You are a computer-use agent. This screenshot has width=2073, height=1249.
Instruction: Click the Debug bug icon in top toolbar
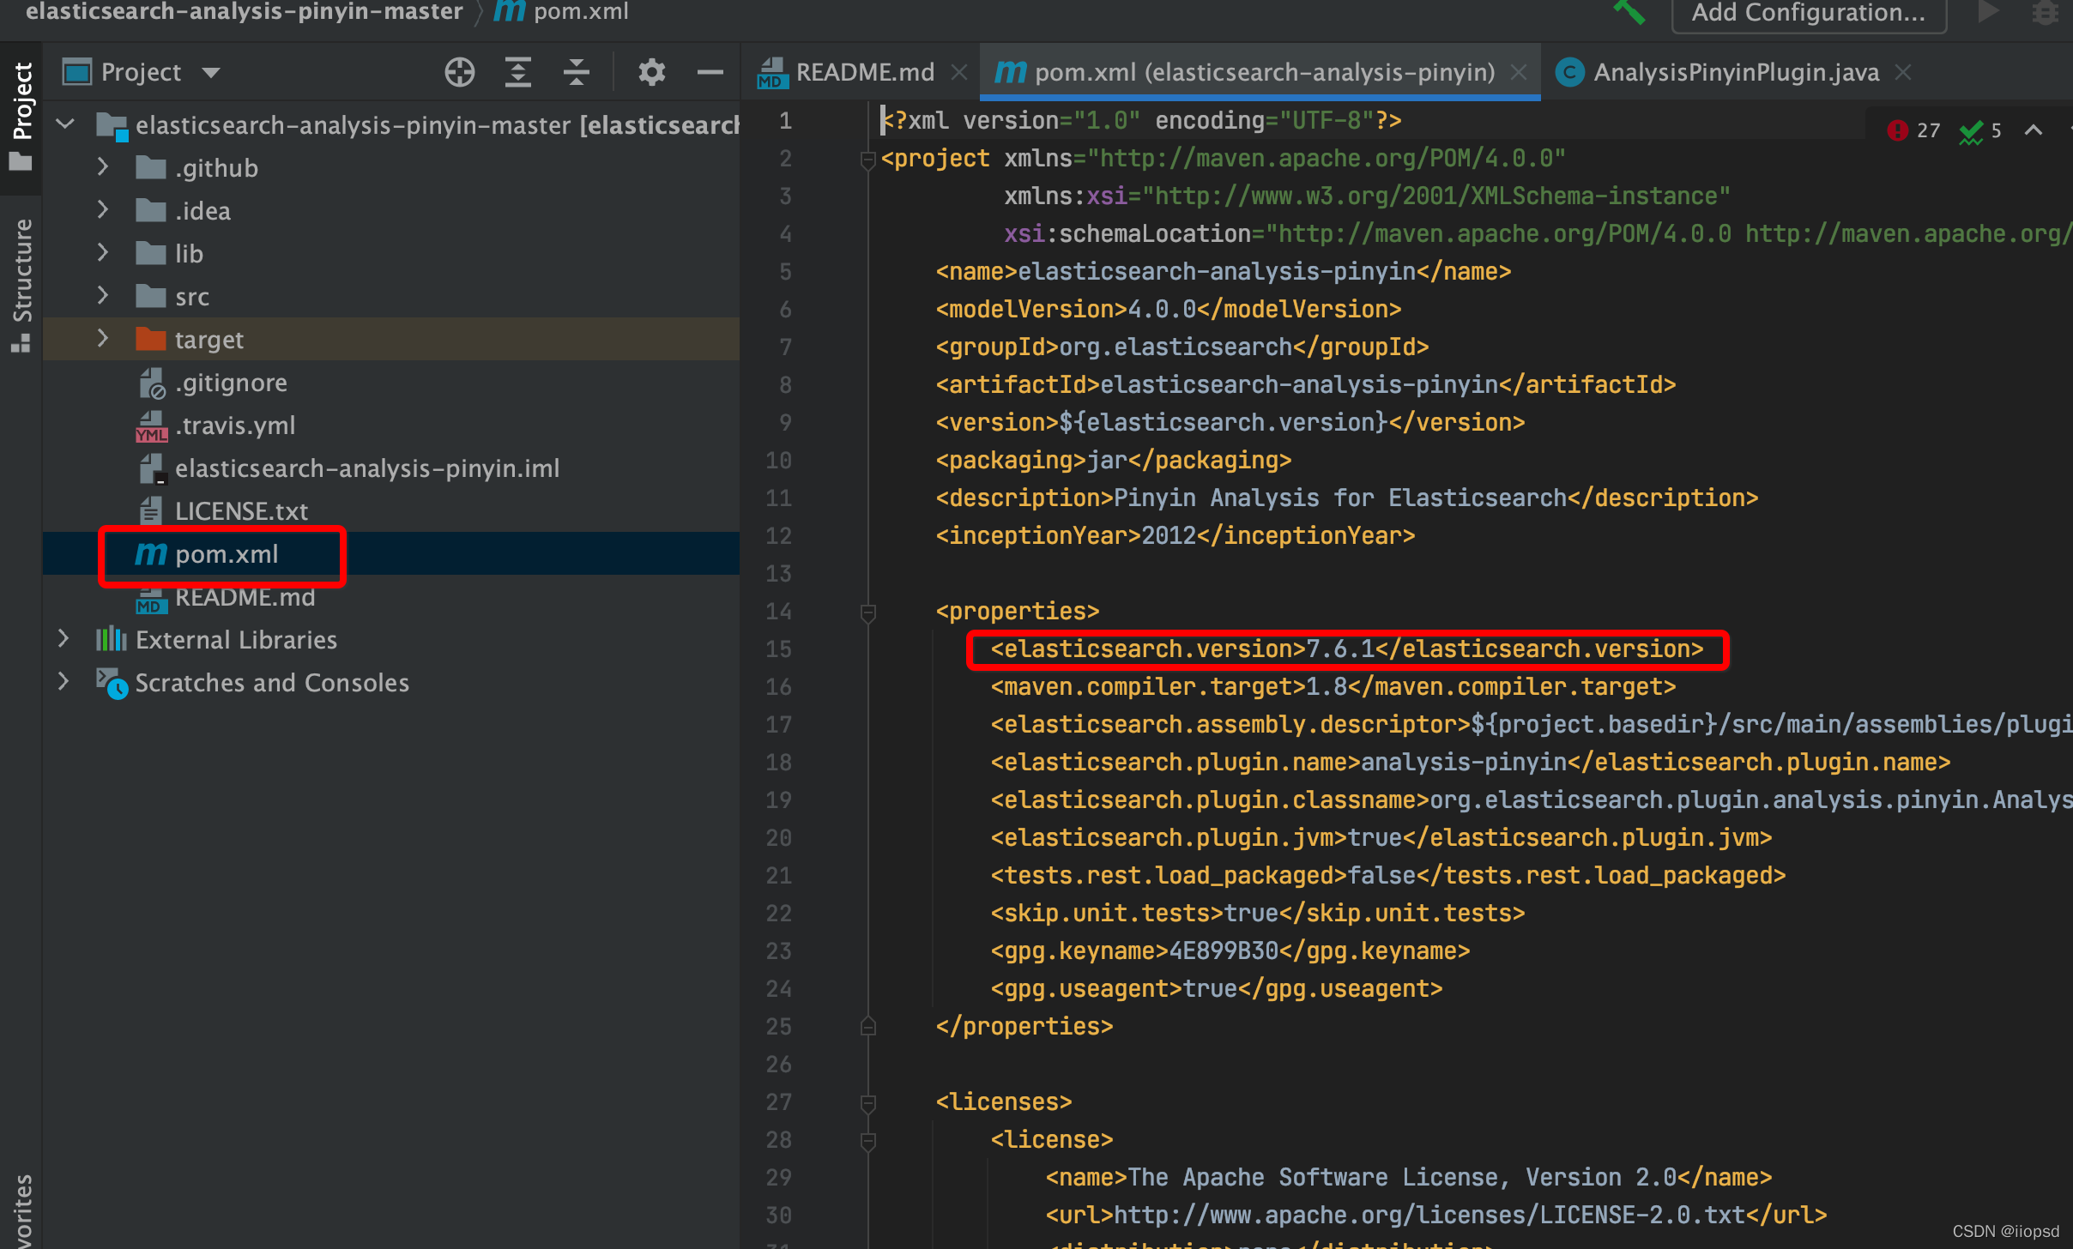pyautogui.click(x=2046, y=12)
